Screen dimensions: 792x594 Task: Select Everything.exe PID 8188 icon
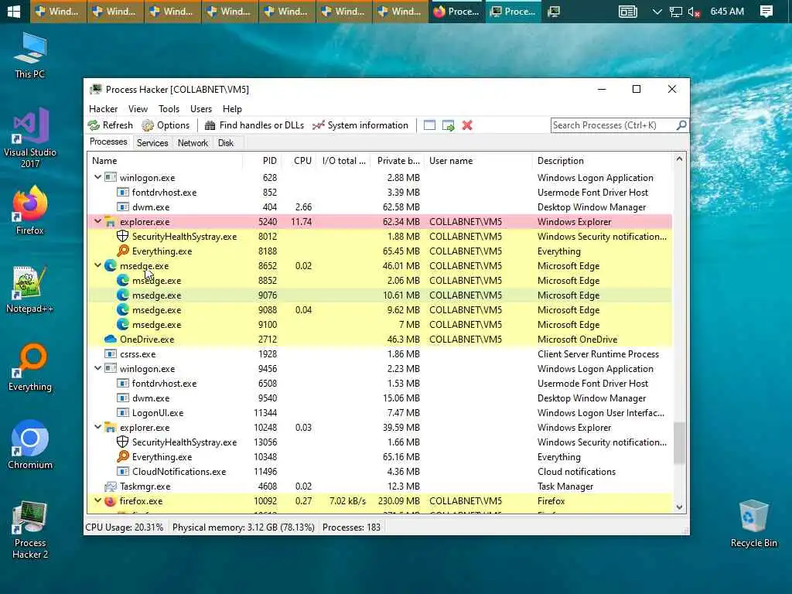click(122, 251)
